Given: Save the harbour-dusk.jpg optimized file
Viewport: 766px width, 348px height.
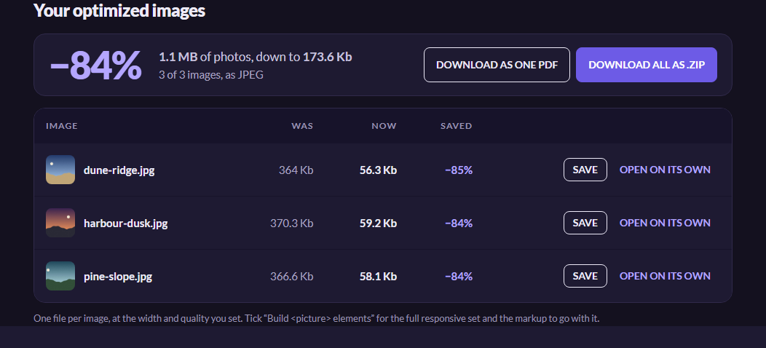Looking at the screenshot, I should pyautogui.click(x=585, y=223).
